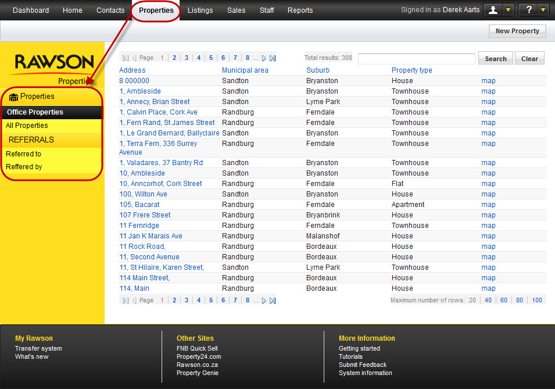Click the bottom pagination next page arrow
This screenshot has width=555, height=389.
tap(264, 301)
